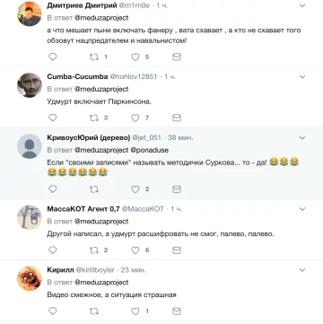This screenshot has height=324, width=323.
Task: Like the МассаКОТ tweet with 6 likes
Action: pos(135,250)
